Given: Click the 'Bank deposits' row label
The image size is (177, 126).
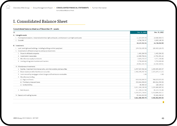Looking at the screenshot, I should pyautogui.click(x=25, y=90).
